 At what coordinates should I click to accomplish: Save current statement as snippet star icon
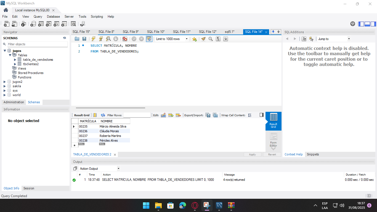(x=194, y=39)
